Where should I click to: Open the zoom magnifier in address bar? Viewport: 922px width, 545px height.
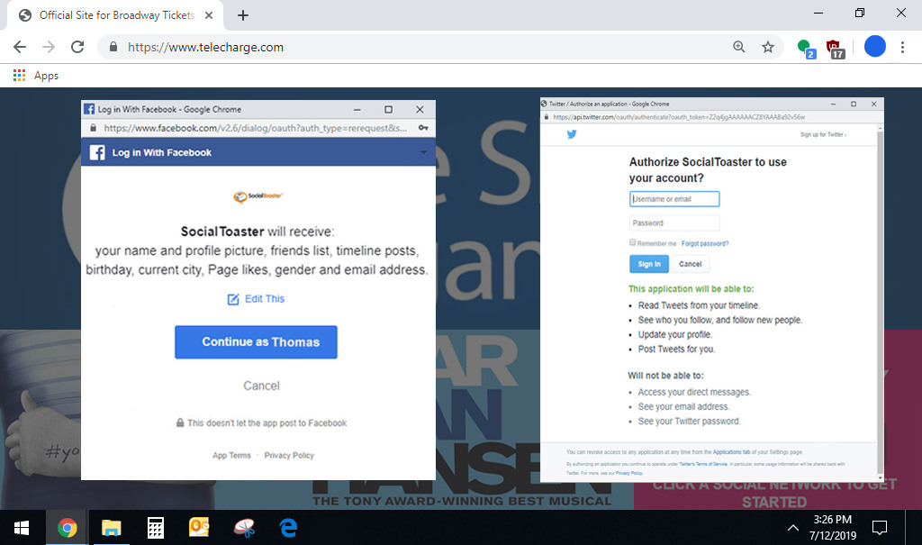(739, 47)
